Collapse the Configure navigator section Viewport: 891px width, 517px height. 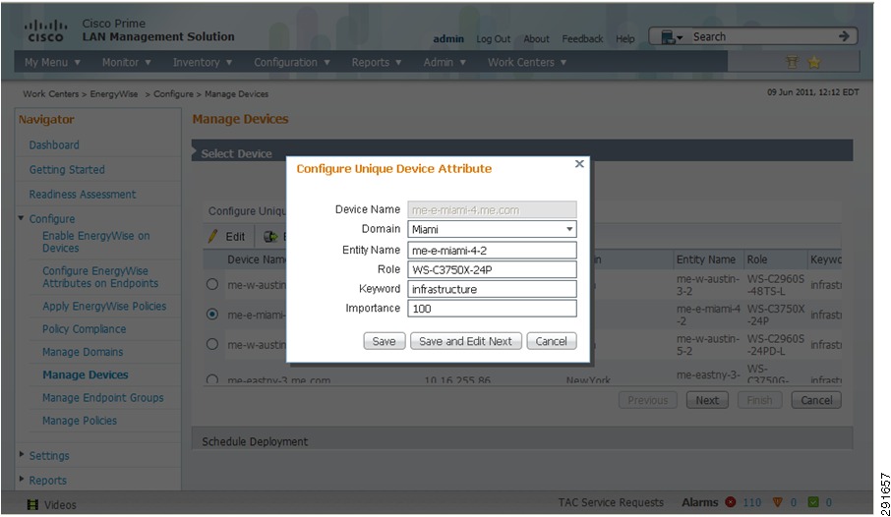coord(21,218)
